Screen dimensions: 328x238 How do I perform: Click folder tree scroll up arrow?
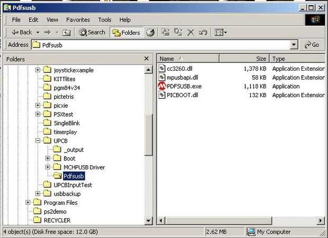149,70
